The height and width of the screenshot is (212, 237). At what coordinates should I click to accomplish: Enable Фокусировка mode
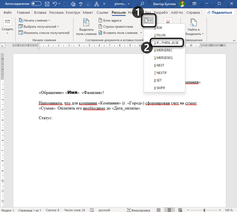(x=138, y=210)
